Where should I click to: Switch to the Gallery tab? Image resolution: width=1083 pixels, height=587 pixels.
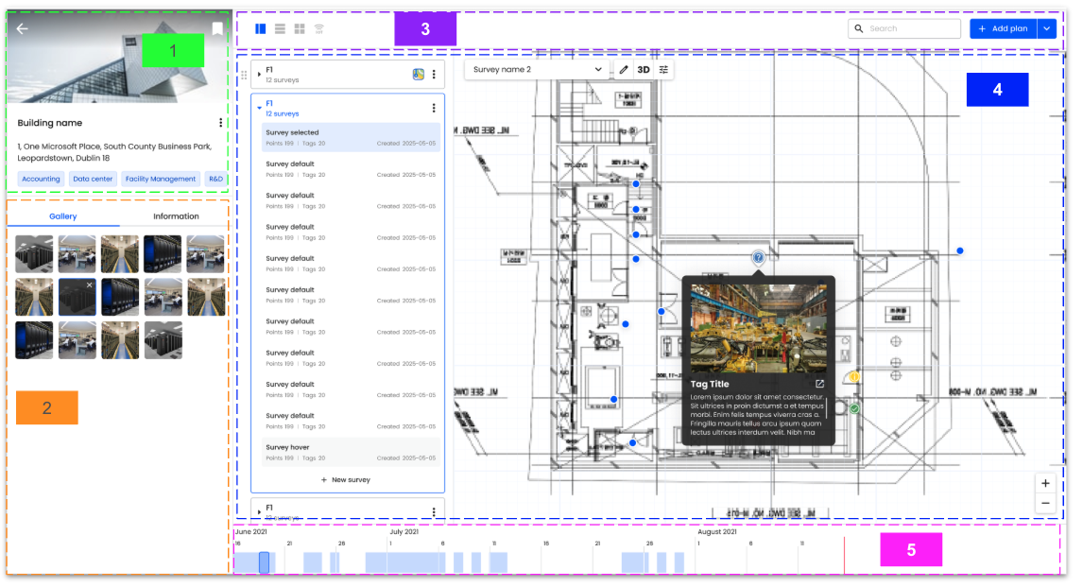(63, 216)
